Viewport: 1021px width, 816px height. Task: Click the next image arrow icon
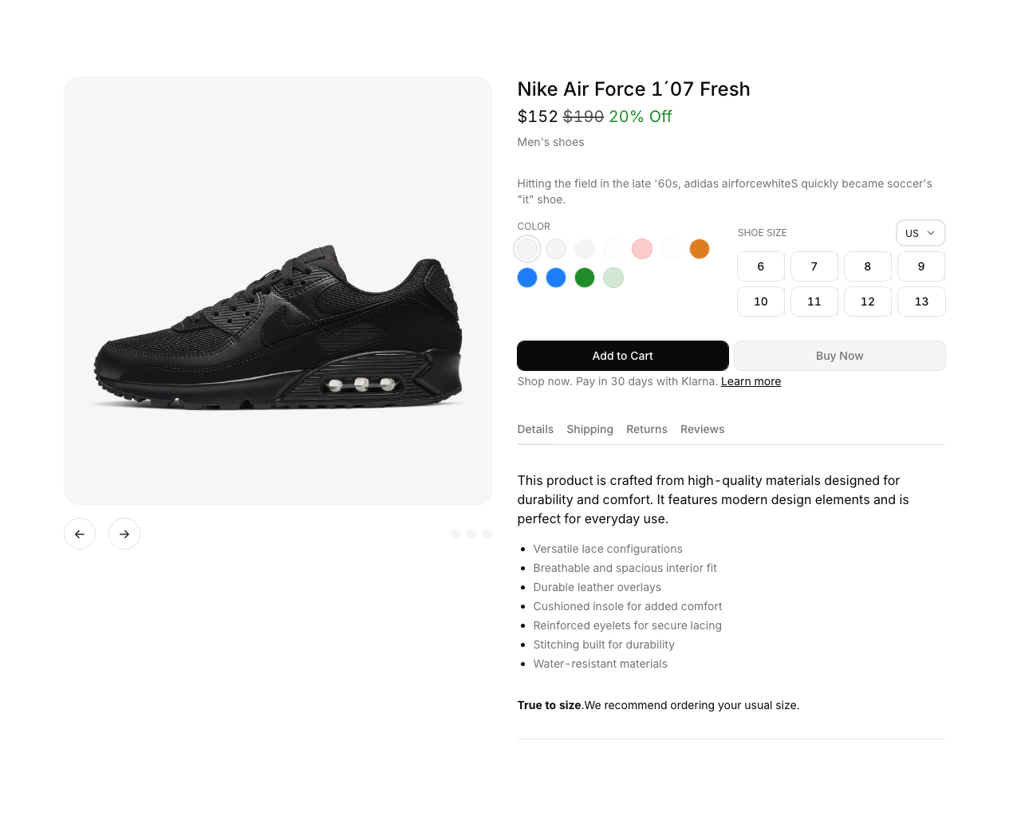click(x=124, y=534)
